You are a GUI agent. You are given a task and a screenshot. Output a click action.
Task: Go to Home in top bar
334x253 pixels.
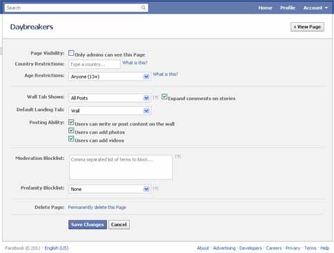coord(265,8)
